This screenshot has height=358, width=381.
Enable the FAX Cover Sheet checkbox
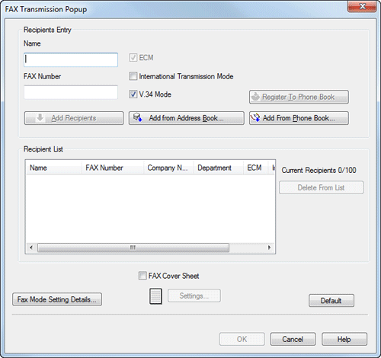pyautogui.click(x=142, y=276)
